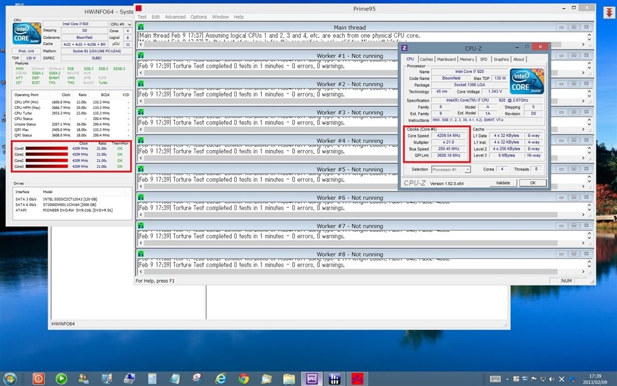Click the Worker #6 window icon
This screenshot has width=617, height=386.
(x=141, y=198)
